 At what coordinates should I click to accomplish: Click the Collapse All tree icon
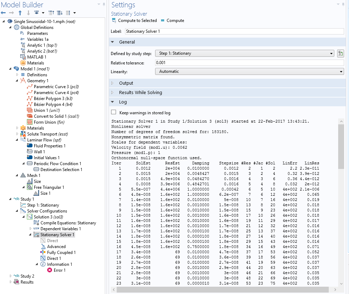tap(51, 13)
